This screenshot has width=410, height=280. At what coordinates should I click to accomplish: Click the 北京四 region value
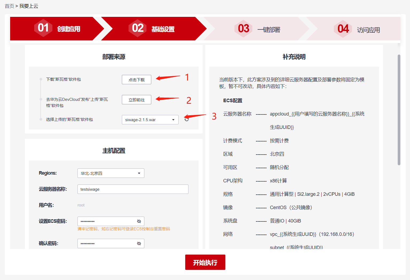click(277, 154)
